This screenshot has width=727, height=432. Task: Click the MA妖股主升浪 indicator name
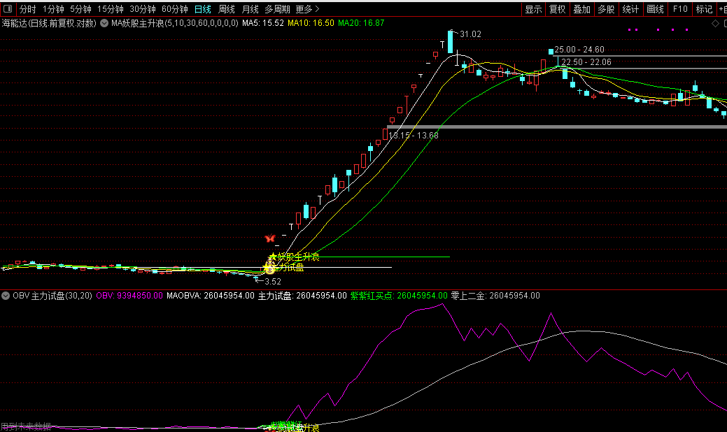point(175,23)
